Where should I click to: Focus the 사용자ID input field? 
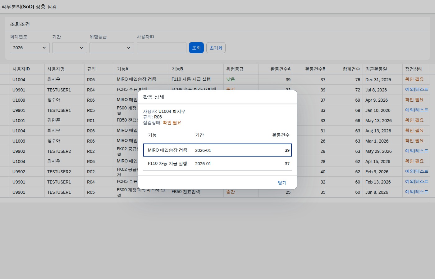click(162, 48)
